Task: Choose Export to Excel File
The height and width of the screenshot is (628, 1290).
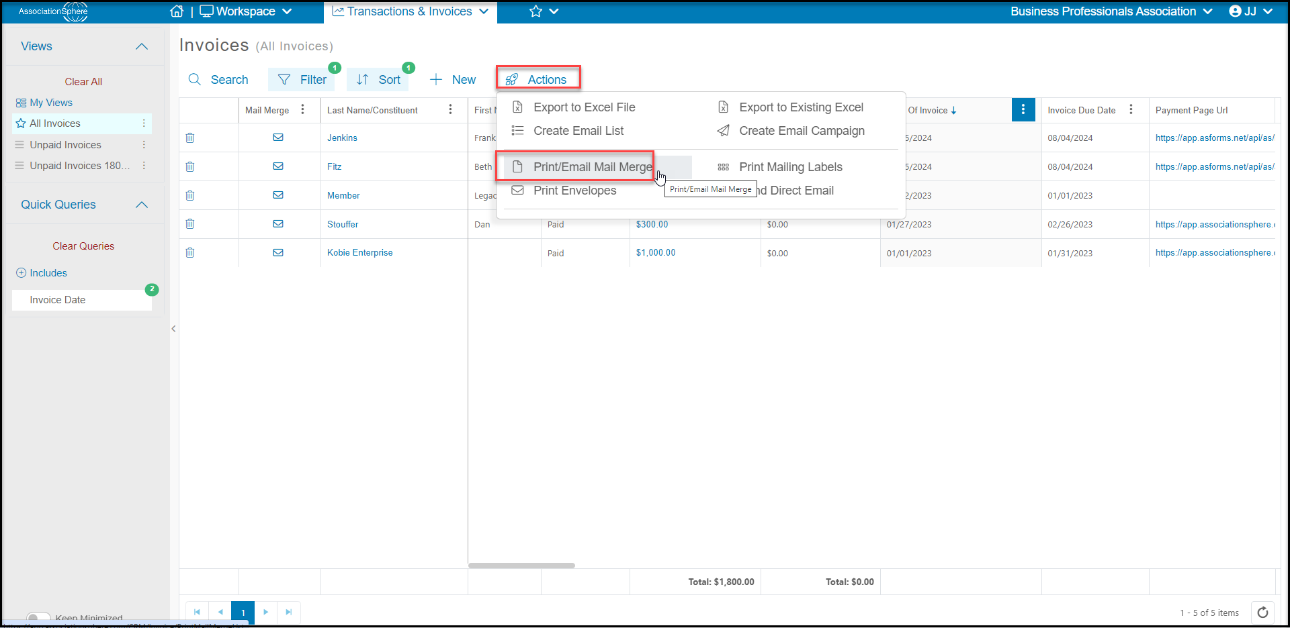Action: pyautogui.click(x=574, y=107)
